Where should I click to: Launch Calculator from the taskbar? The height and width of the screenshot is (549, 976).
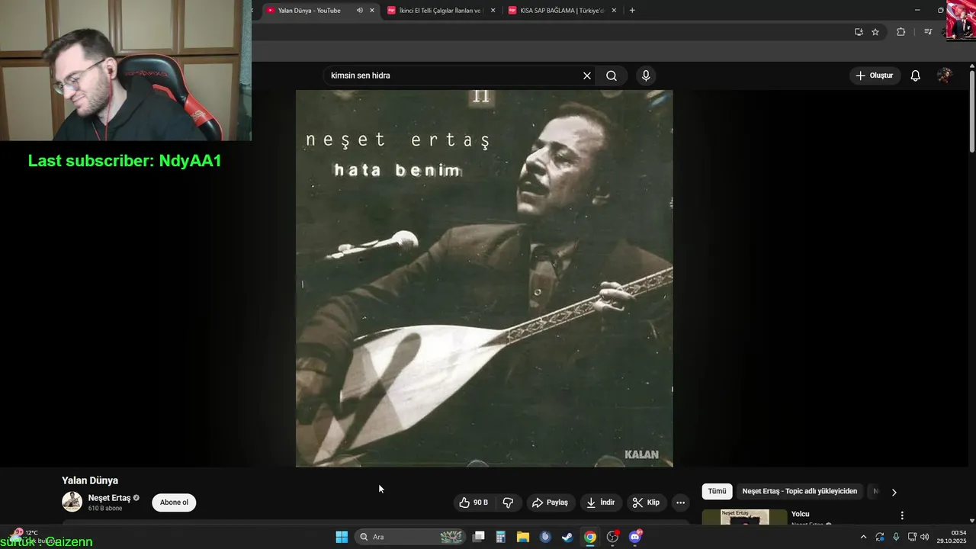click(x=501, y=537)
